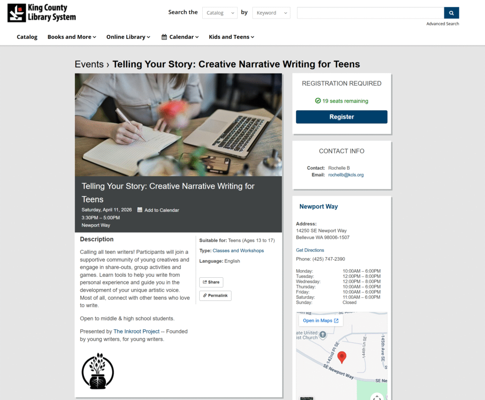Open Advanced Search
485x400 pixels.
pyautogui.click(x=442, y=24)
